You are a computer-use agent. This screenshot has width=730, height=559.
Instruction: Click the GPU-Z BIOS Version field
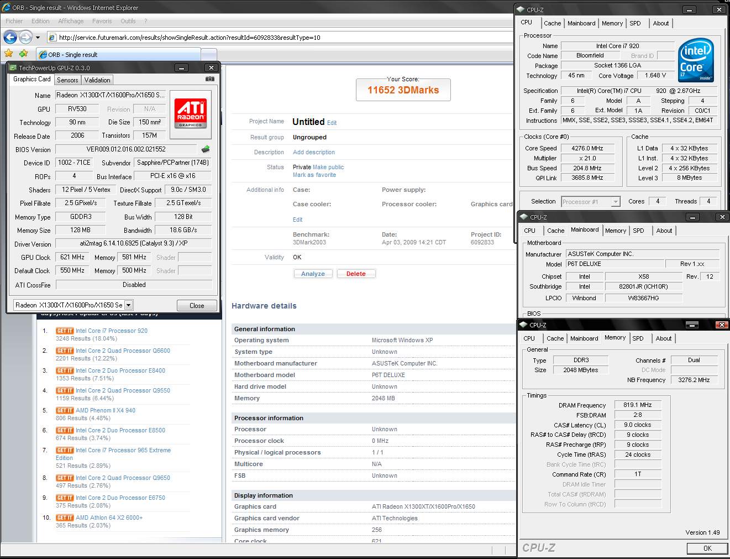point(126,149)
